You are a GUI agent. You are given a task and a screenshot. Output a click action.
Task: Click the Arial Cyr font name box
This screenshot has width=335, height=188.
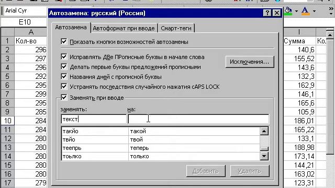pos(25,10)
